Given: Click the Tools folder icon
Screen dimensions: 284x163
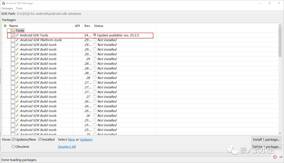Looking at the screenshot, I should click(x=13, y=30).
